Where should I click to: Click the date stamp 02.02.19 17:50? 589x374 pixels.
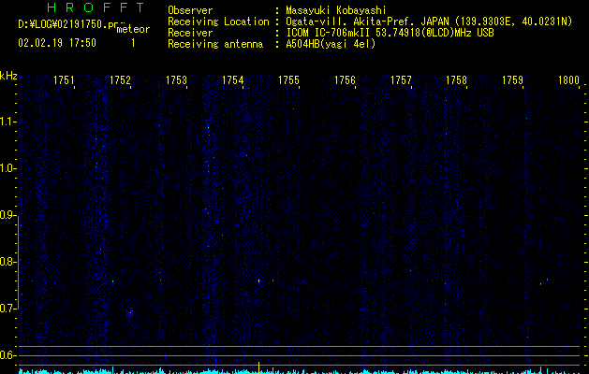57,43
